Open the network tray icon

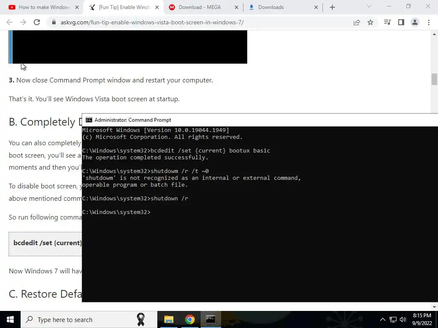coord(393,319)
